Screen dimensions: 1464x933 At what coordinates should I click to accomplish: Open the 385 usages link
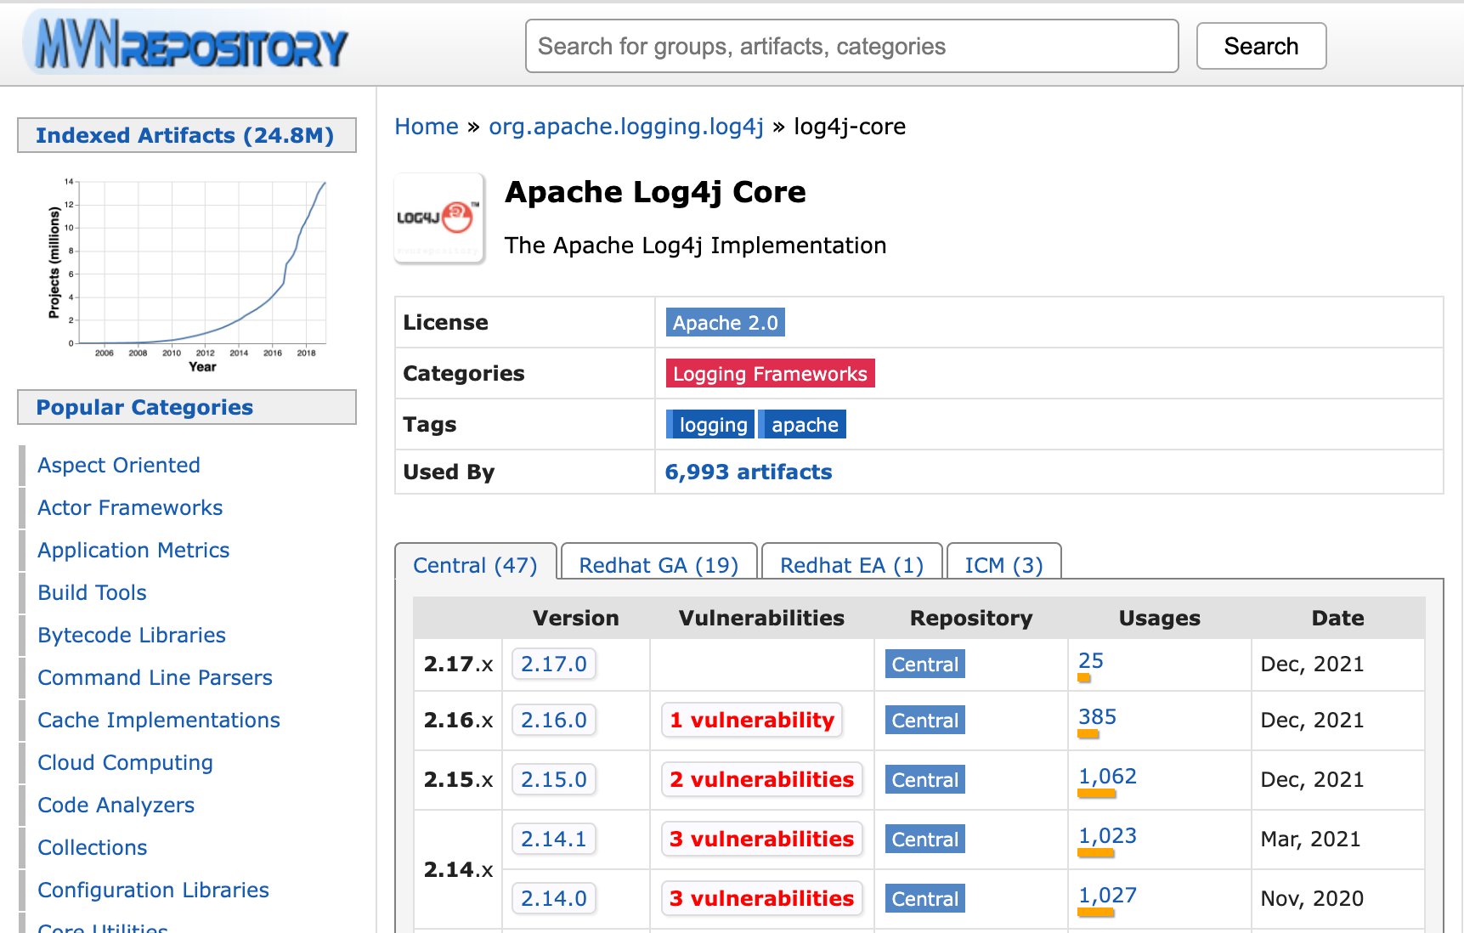point(1097,717)
